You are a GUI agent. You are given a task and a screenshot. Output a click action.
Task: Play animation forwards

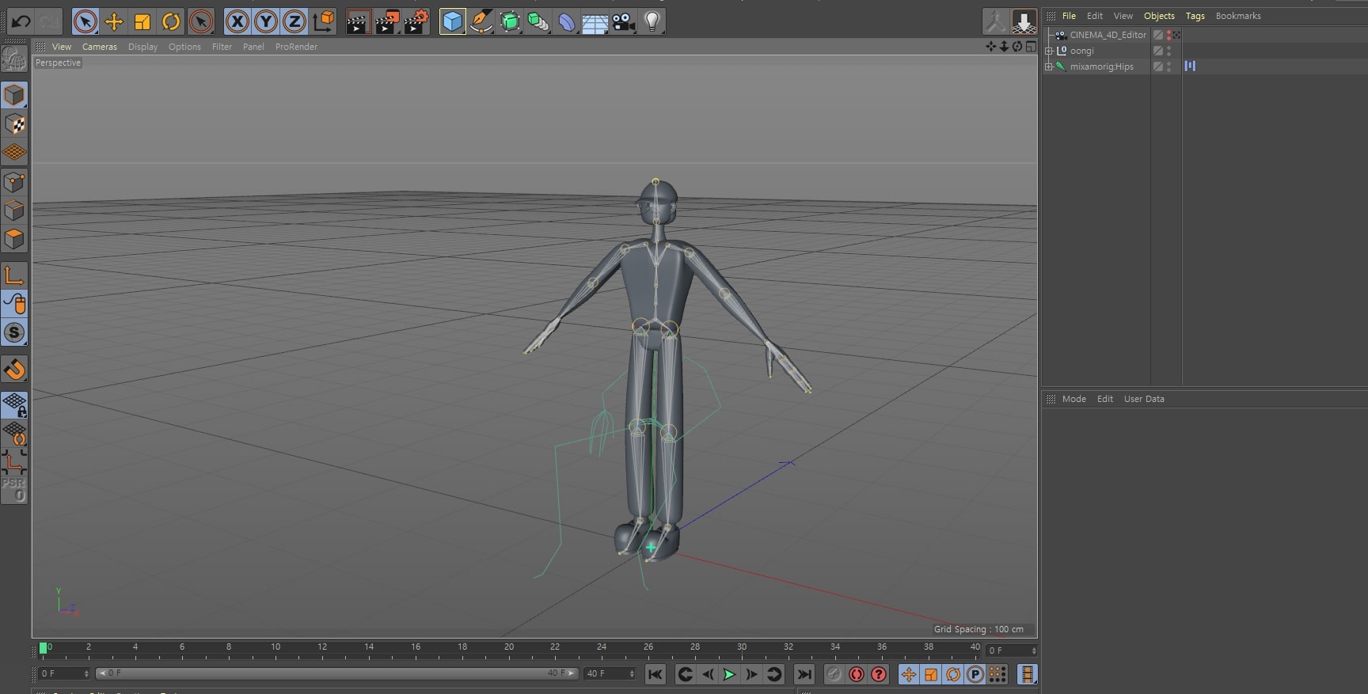pos(730,674)
